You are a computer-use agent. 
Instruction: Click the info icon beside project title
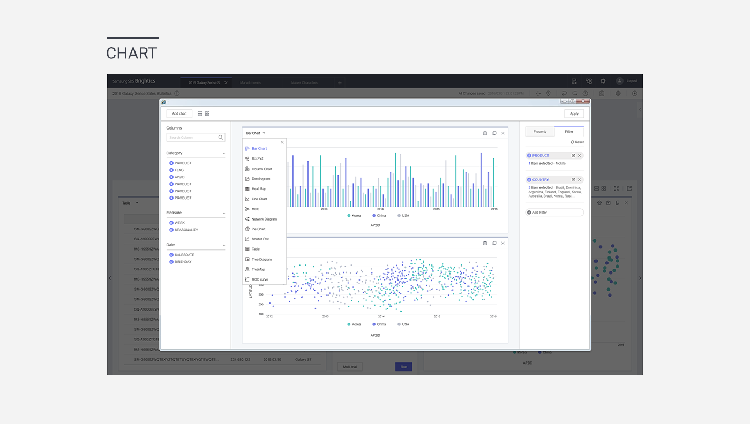177,94
